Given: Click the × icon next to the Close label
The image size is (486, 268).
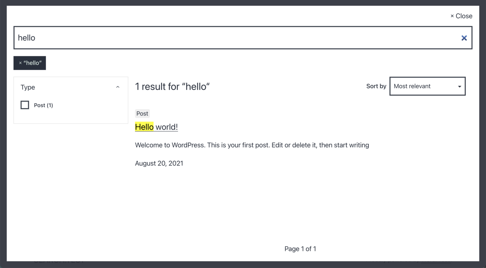Looking at the screenshot, I should coord(452,16).
